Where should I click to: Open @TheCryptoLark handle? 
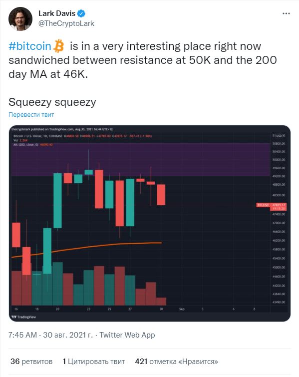[x=66, y=23]
